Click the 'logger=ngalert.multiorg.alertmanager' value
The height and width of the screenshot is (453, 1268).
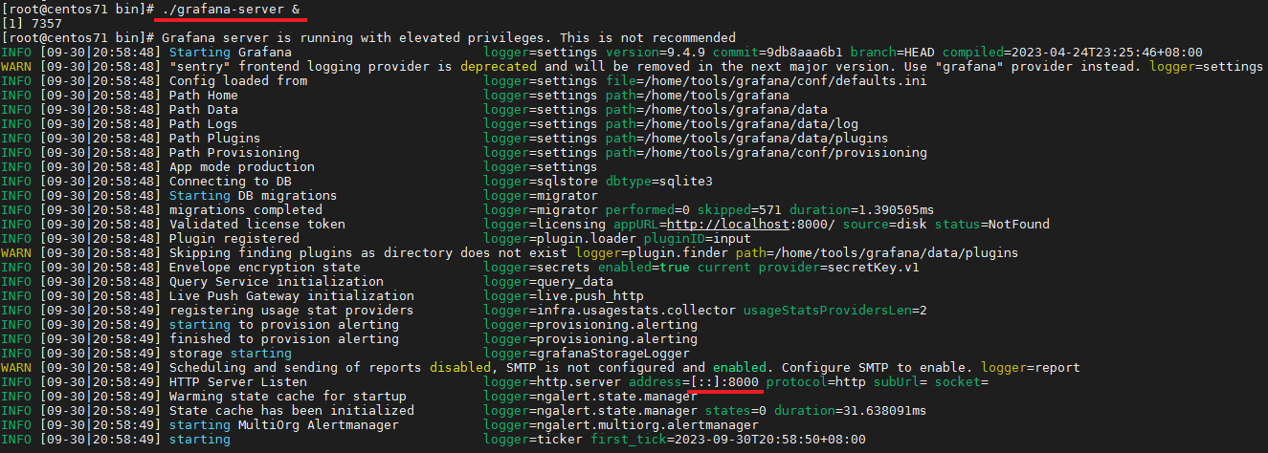[621, 425]
